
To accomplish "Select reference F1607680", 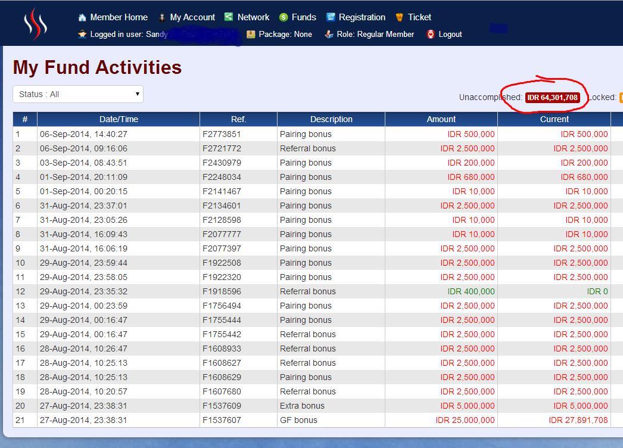I will click(x=222, y=392).
